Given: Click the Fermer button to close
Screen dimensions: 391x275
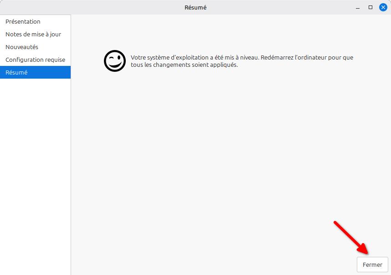Looking at the screenshot, I should click(x=372, y=265).
